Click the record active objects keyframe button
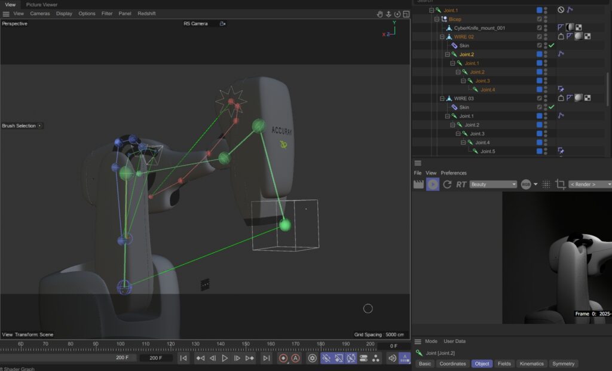 coord(283,358)
